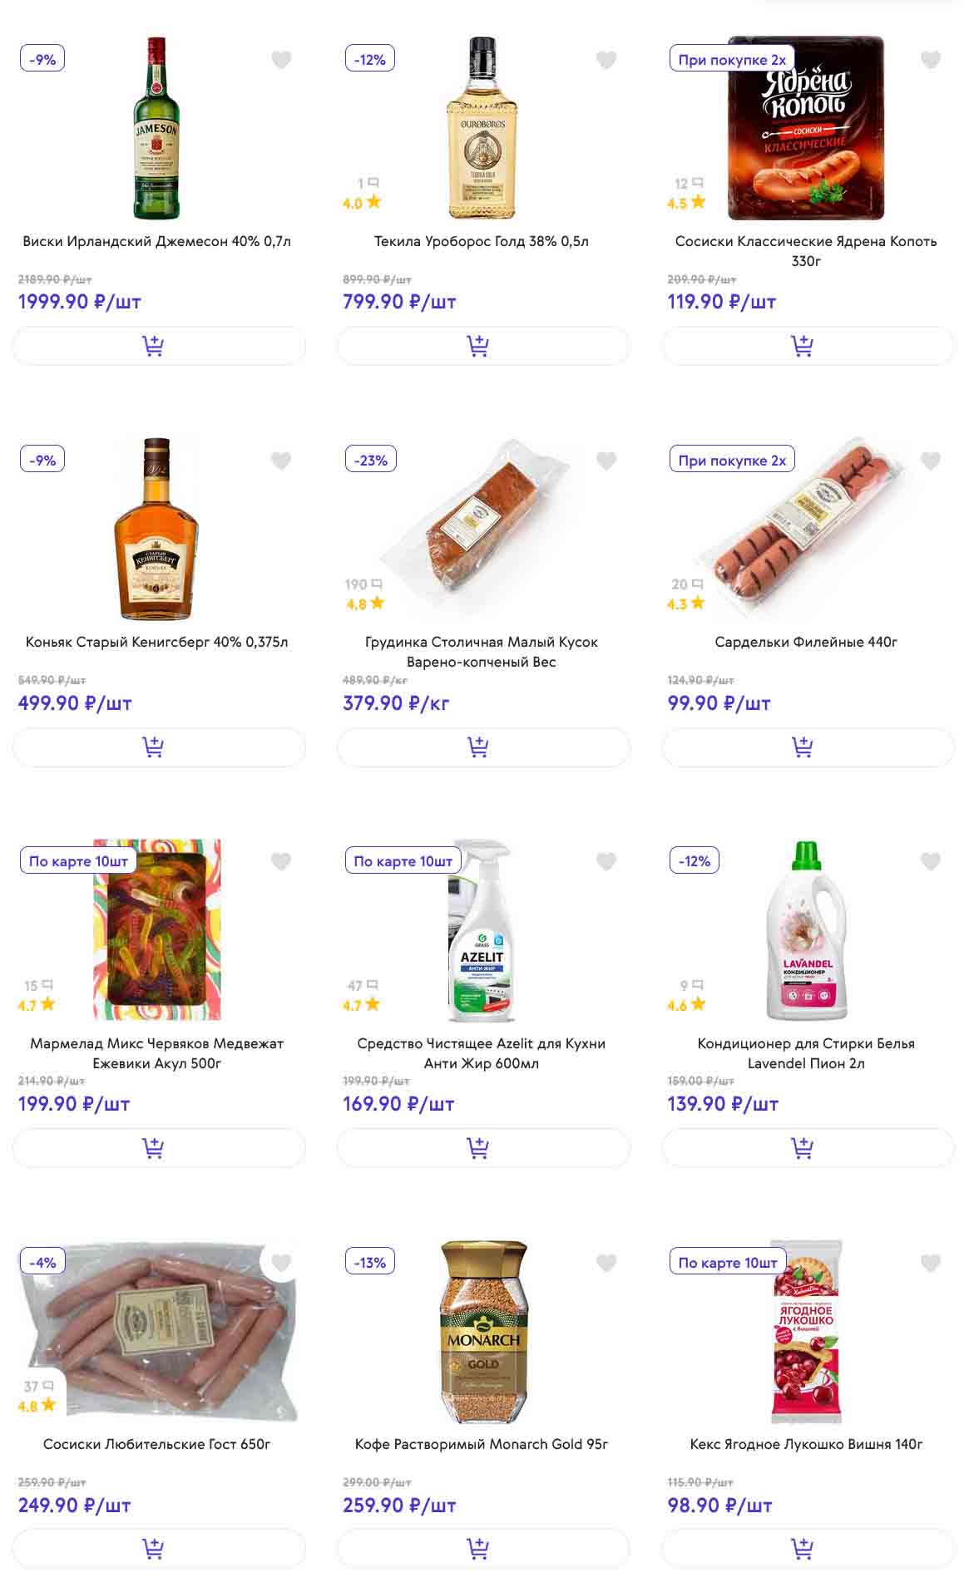Toggle favorite heart on Коньяк Старый Кенигсберг
The height and width of the screenshot is (1582, 964).
281,461
